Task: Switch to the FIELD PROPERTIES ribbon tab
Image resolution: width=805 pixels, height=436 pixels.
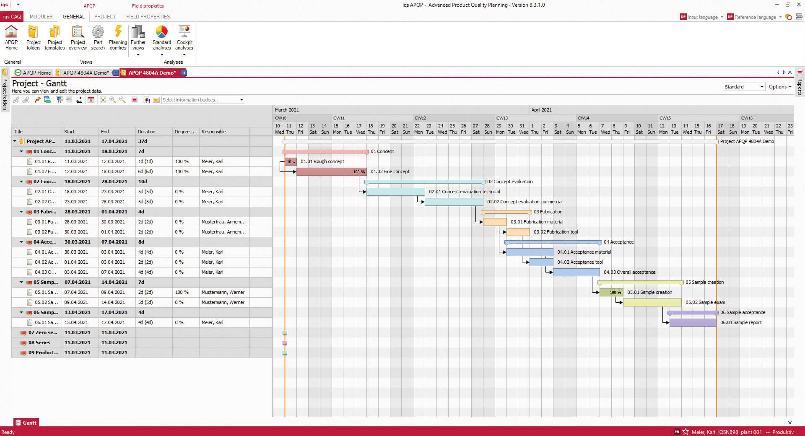Action: click(147, 17)
